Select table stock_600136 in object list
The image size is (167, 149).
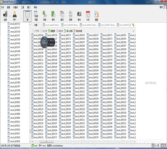(51, 35)
